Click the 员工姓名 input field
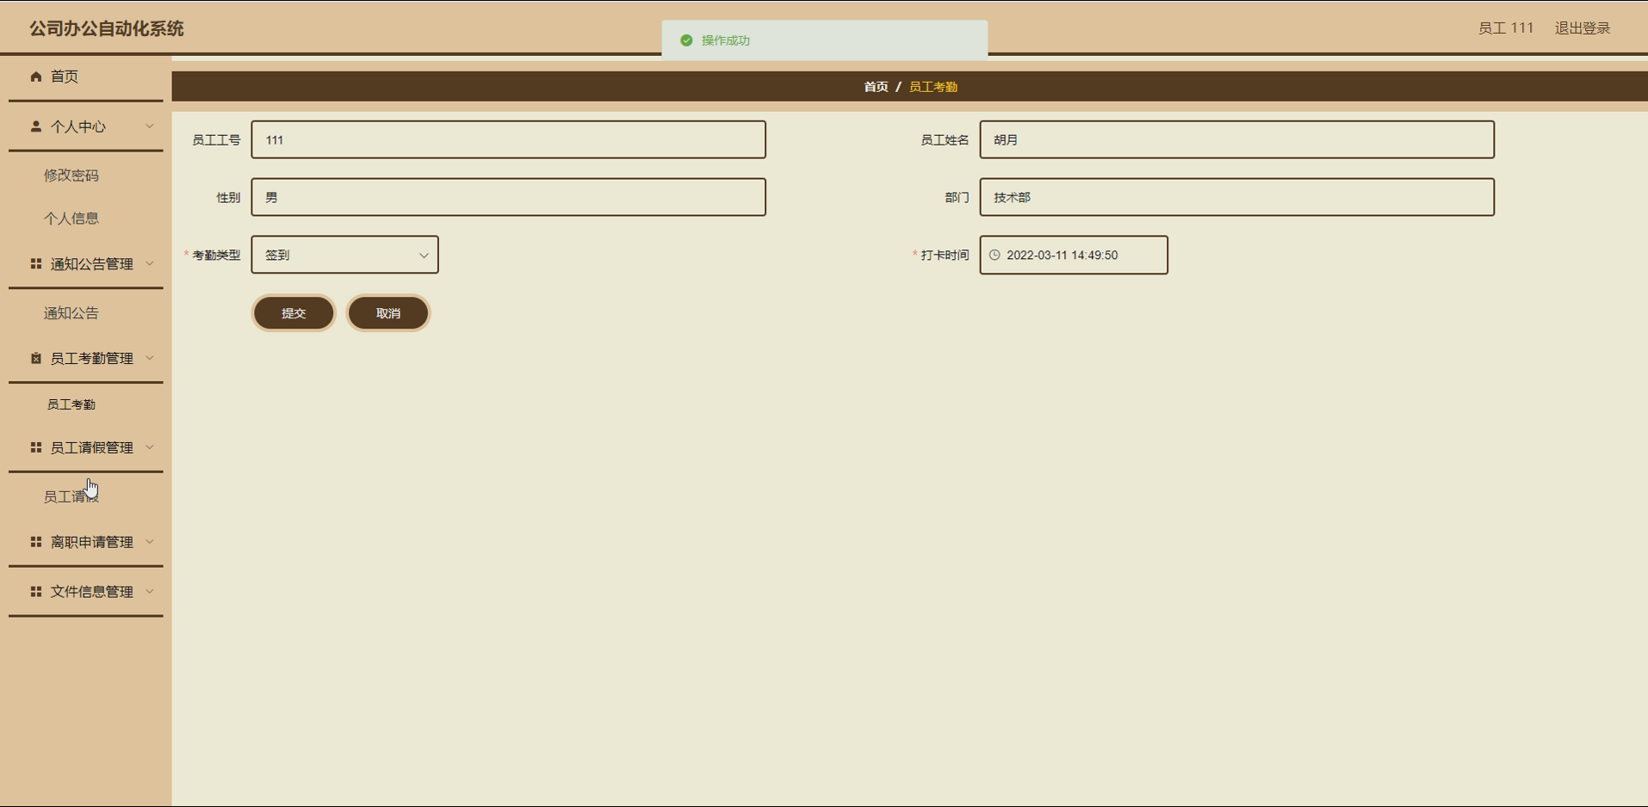 1236,139
